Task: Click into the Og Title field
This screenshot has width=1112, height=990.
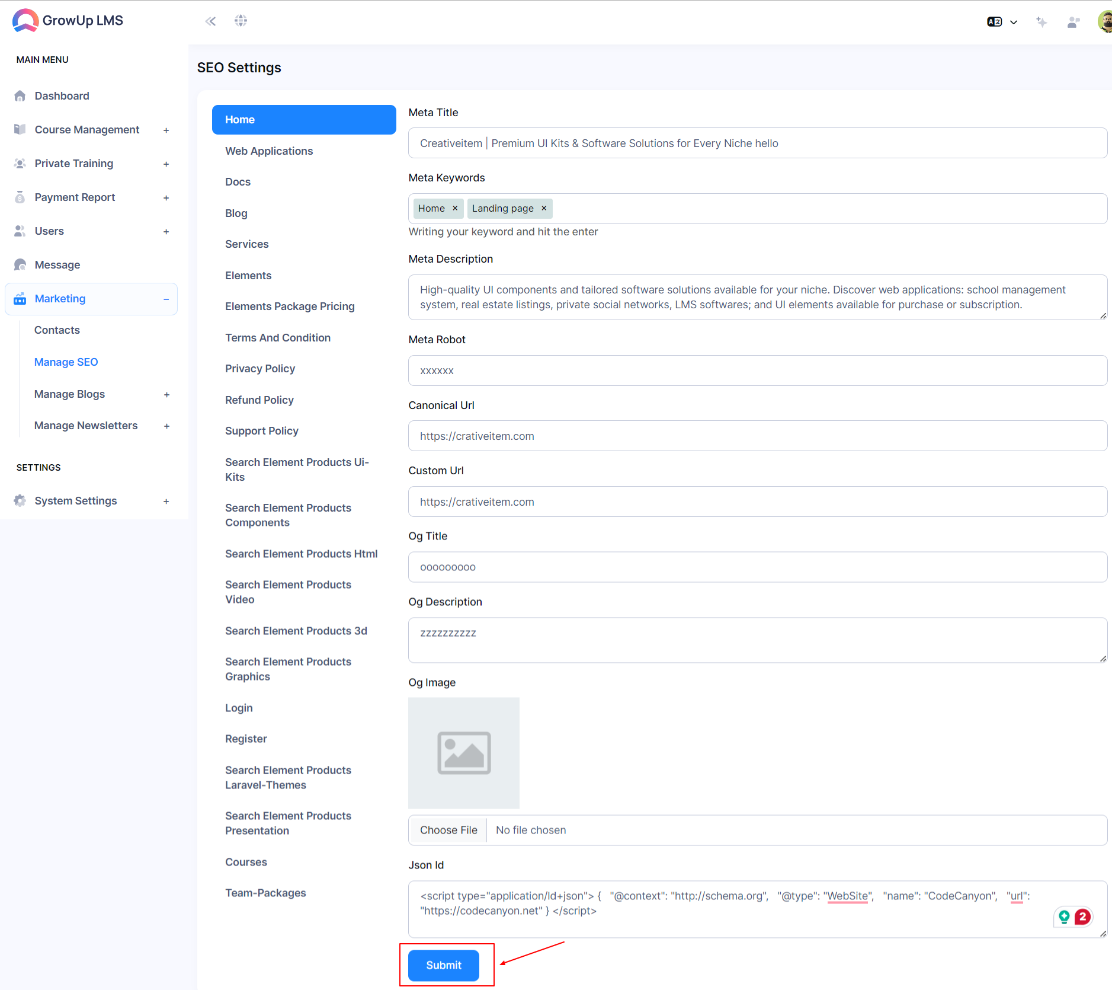Action: coord(758,567)
